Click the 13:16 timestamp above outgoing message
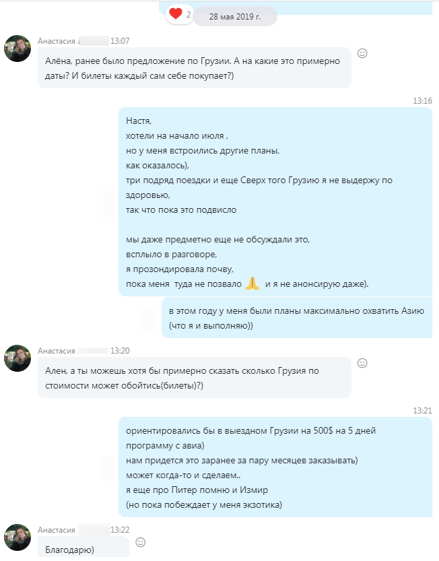This screenshot has width=439, height=561. pyautogui.click(x=422, y=101)
